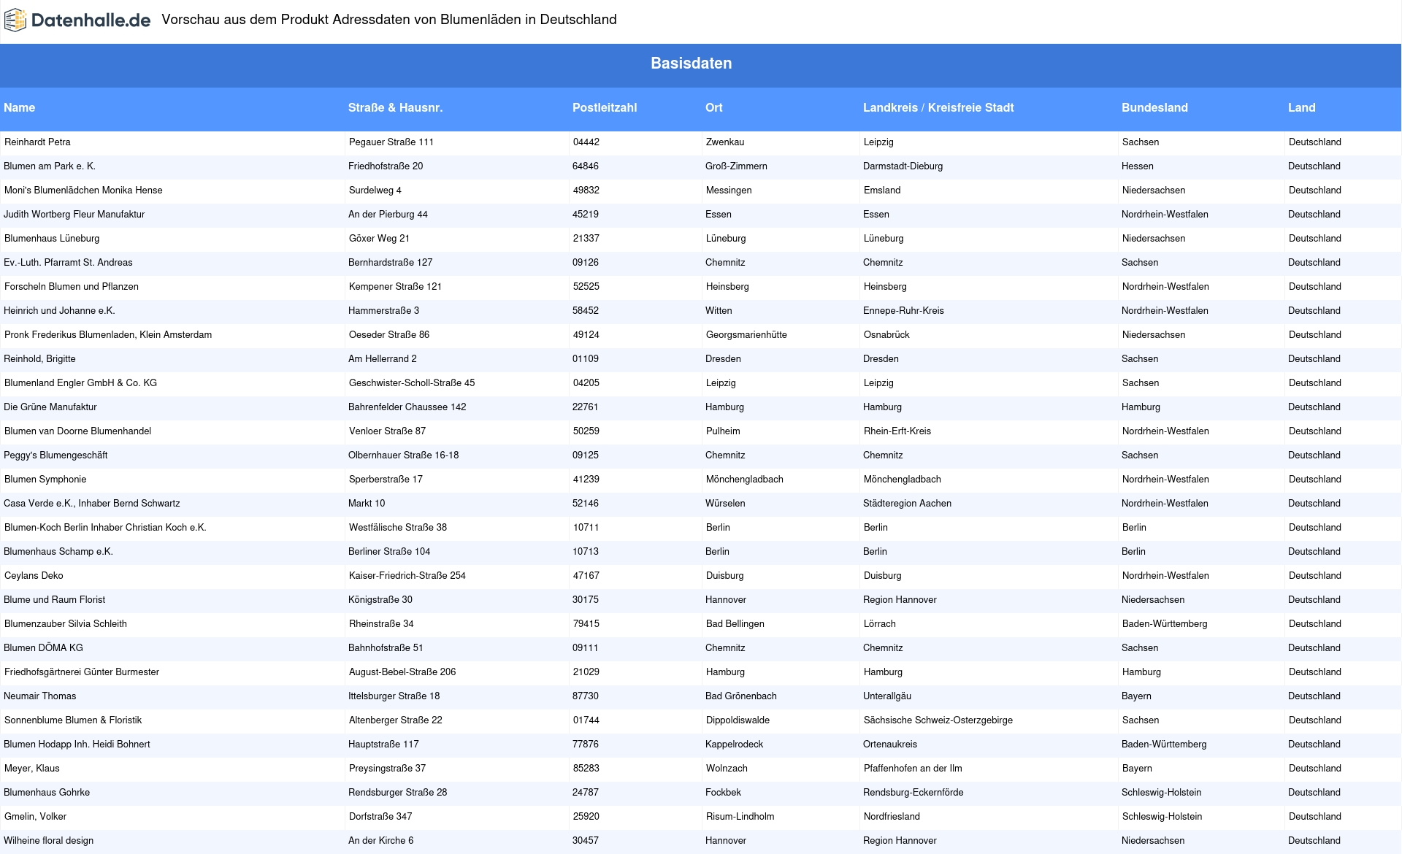Click the town Groß-Zimmern
Image resolution: width=1402 pixels, height=854 pixels.
(x=736, y=166)
